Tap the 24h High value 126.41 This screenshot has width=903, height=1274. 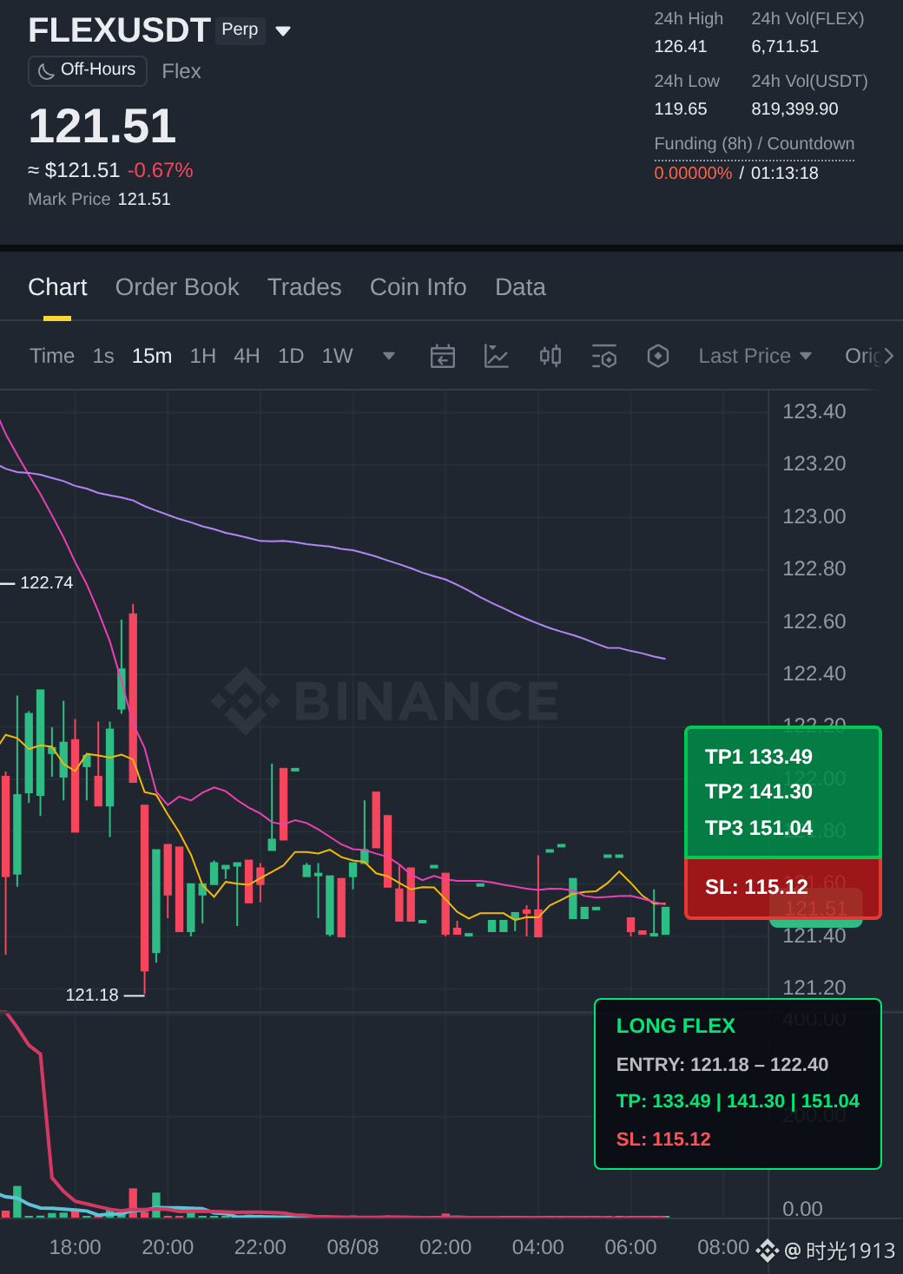681,47
